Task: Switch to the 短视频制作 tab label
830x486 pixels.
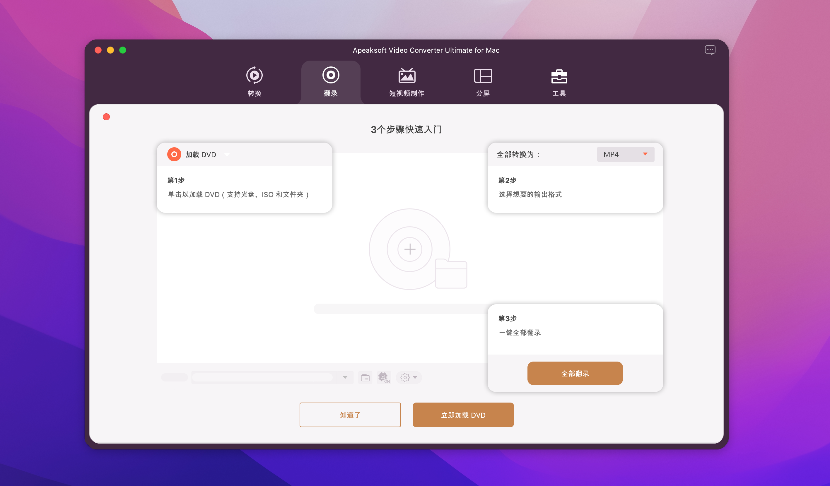Action: pos(407,93)
